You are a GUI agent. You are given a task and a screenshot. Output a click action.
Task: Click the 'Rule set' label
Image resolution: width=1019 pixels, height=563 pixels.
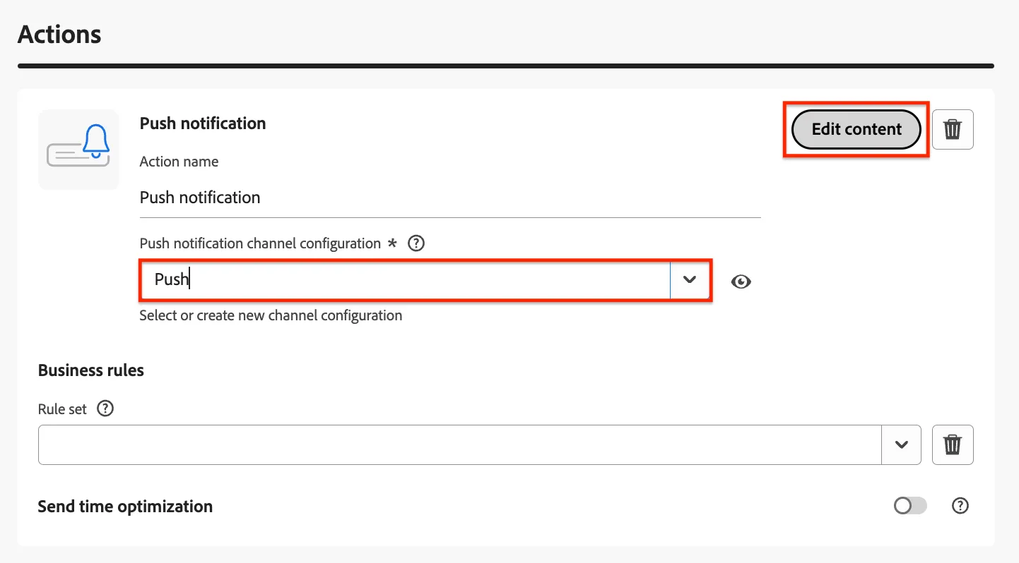(x=62, y=409)
